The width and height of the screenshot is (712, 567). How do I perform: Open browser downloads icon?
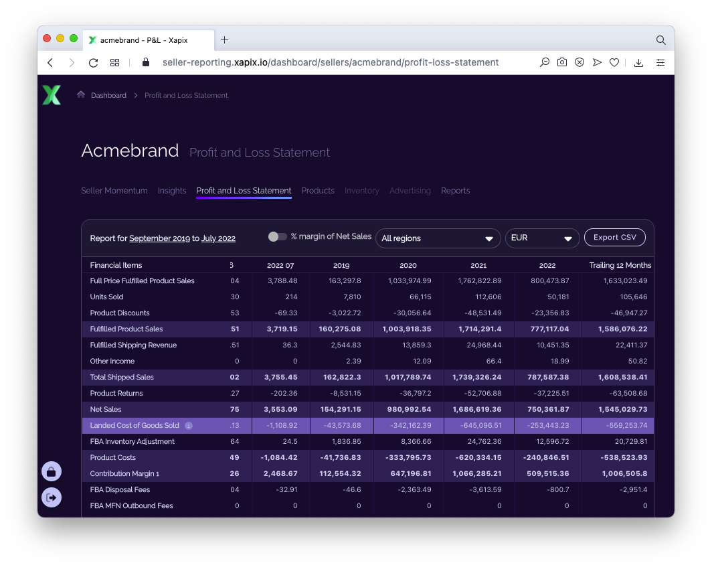click(x=638, y=63)
